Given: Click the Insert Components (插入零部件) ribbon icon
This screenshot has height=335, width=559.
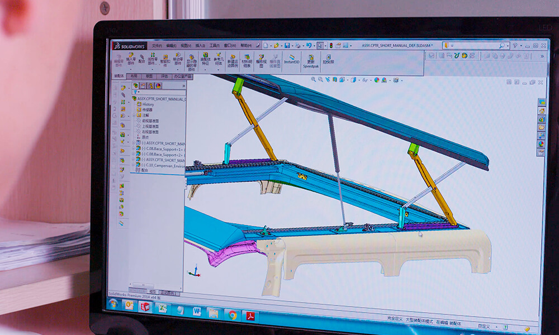Looking at the screenshot, I should pyautogui.click(x=131, y=55).
